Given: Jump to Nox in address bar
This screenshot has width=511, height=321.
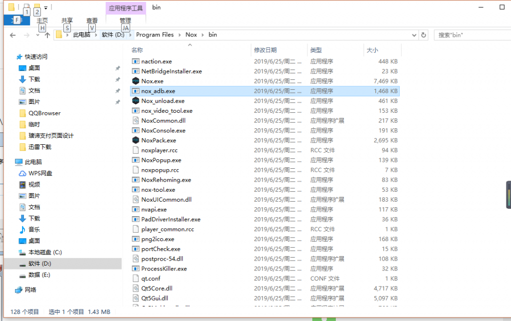Looking at the screenshot, I should click(191, 34).
